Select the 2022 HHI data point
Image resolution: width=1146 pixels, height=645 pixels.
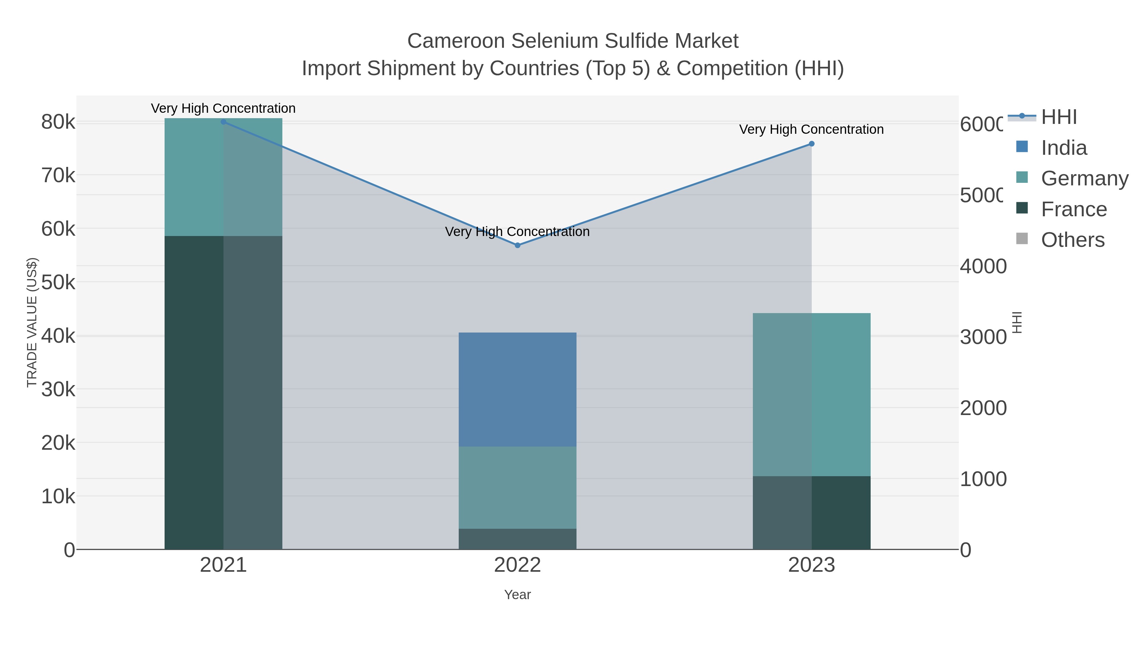tap(517, 245)
